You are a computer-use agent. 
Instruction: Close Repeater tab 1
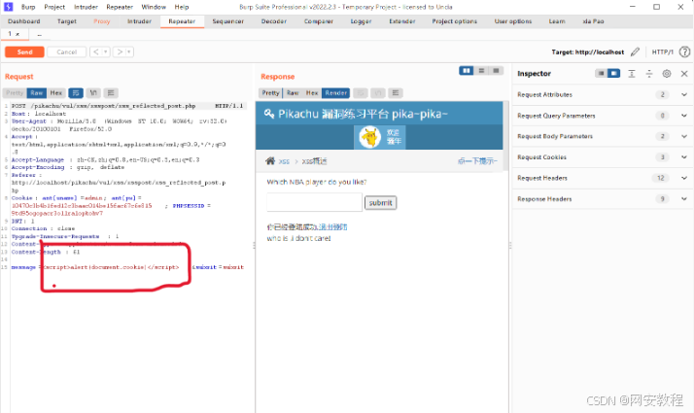point(17,34)
